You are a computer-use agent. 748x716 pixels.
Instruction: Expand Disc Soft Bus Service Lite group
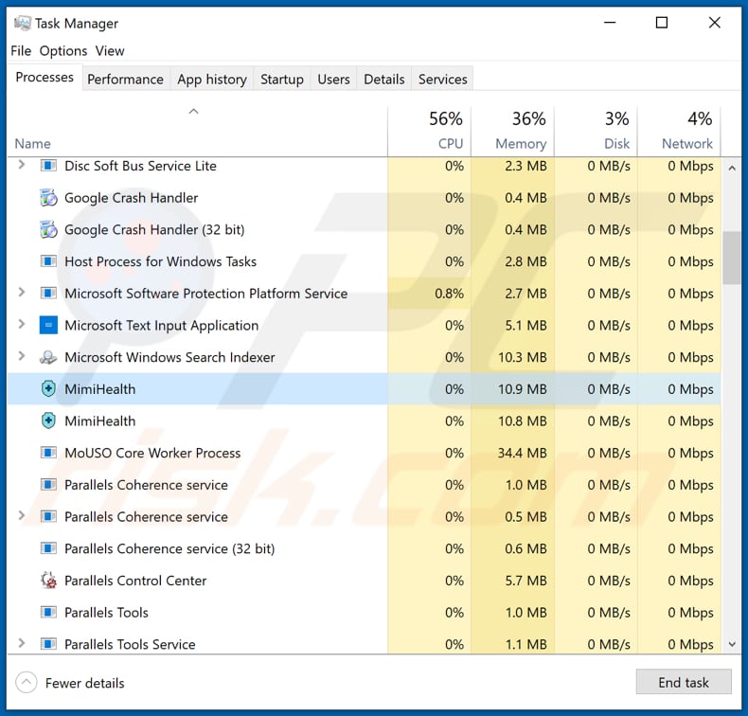(x=22, y=165)
